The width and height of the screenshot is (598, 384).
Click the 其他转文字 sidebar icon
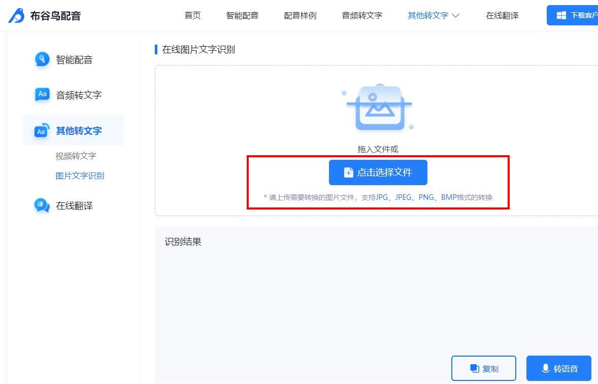(42, 130)
